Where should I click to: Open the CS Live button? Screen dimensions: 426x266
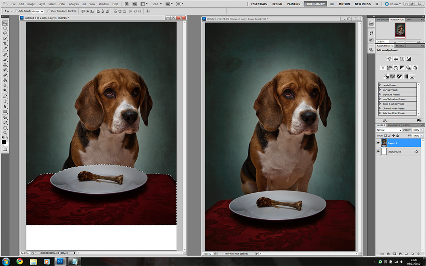[393, 4]
